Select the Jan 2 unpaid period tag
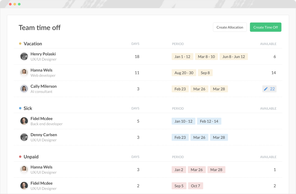Viewport: 296px width, 194px height. (x=178, y=170)
